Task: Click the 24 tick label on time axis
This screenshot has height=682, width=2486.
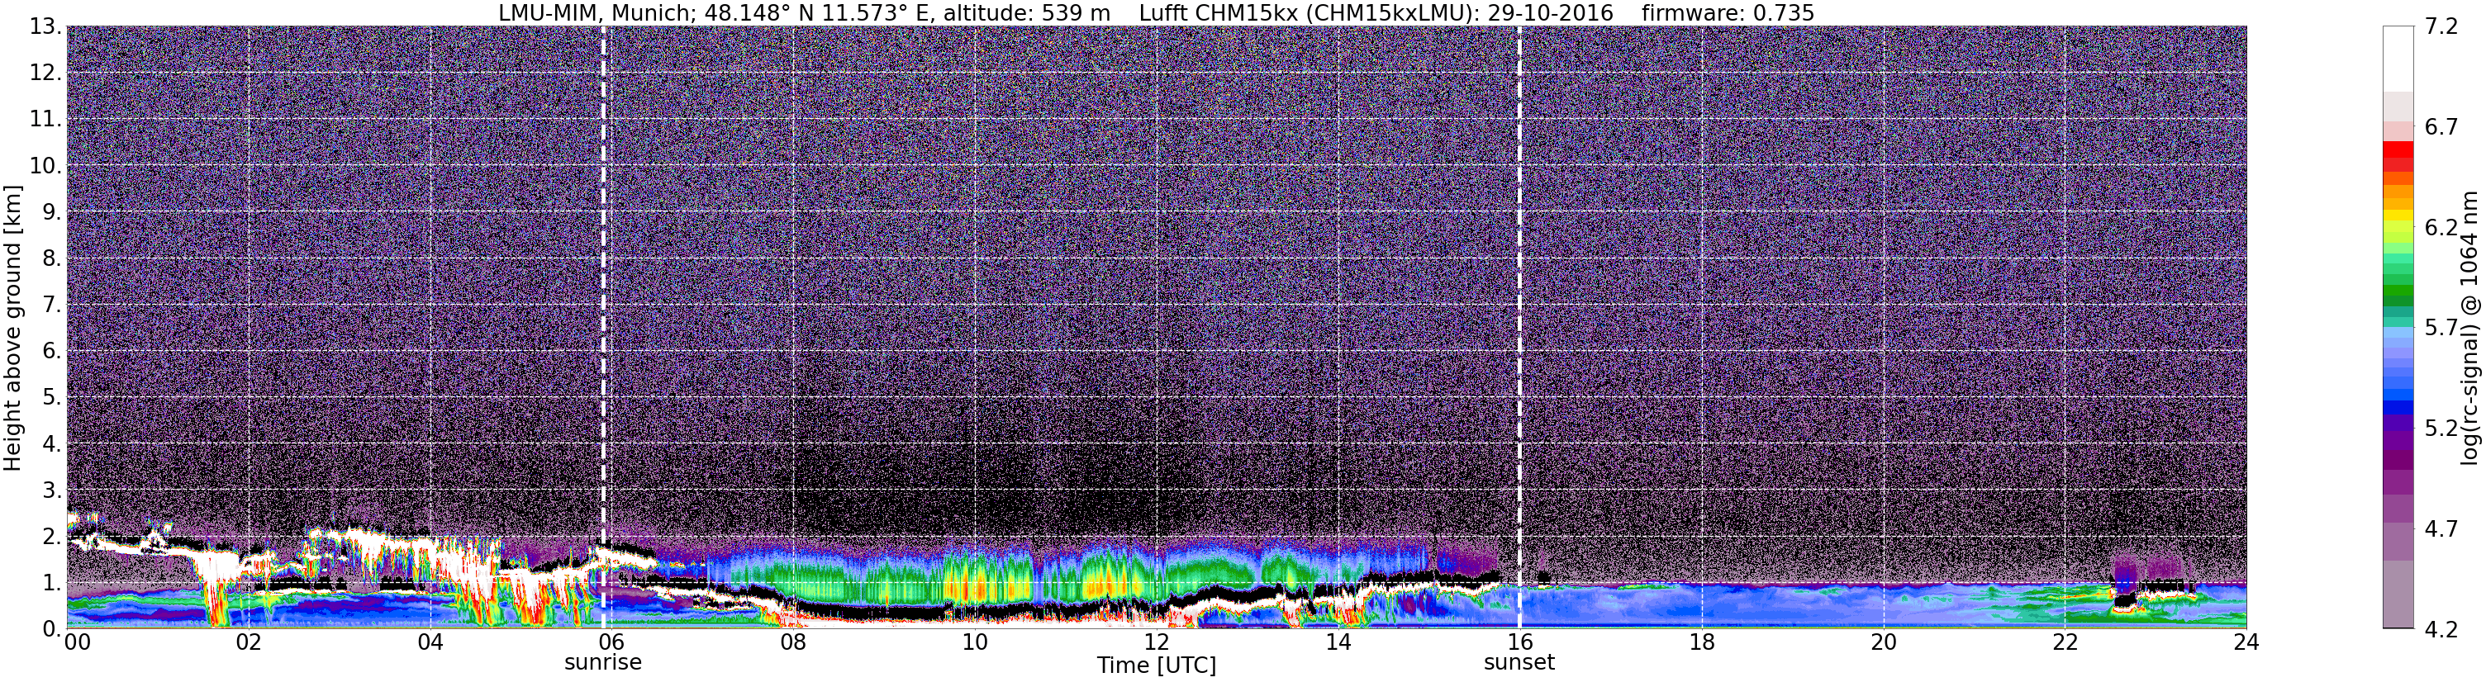Action: point(2246,642)
